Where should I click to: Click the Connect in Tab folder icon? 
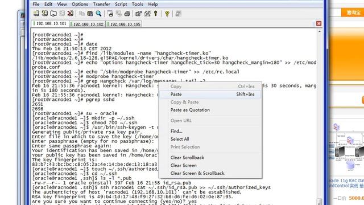[53, 14]
